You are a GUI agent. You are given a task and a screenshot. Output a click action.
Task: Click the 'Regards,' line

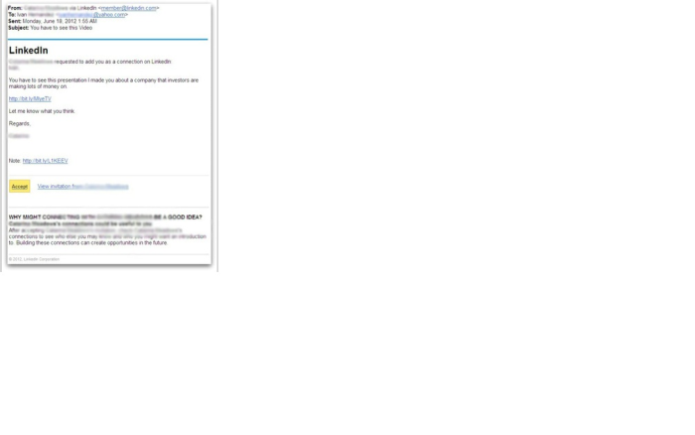coord(20,124)
